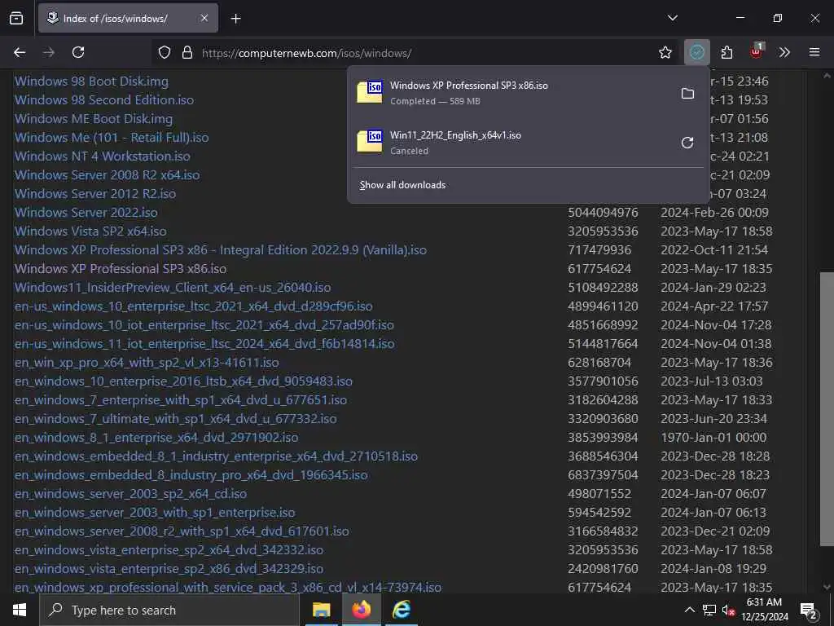Open a new tab with plus button
Screen dimensions: 834x626
236,19
